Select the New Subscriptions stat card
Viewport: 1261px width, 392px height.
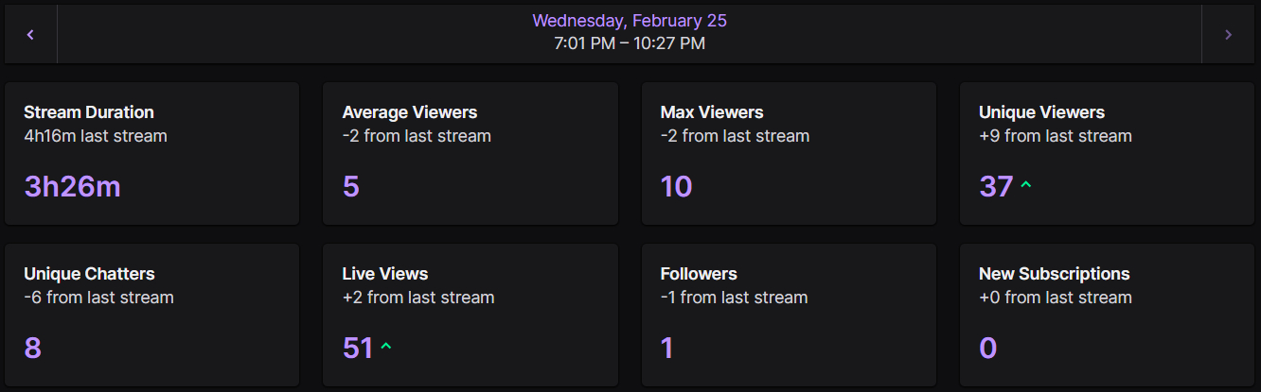1107,315
